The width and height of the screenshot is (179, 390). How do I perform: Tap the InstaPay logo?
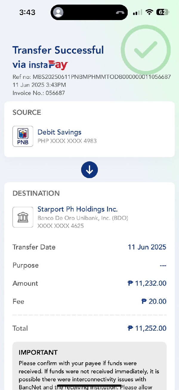(x=48, y=64)
